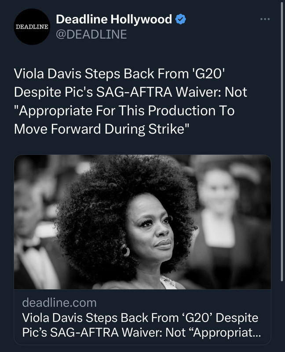Open the tweet's three-dot more options menu

[265, 19]
